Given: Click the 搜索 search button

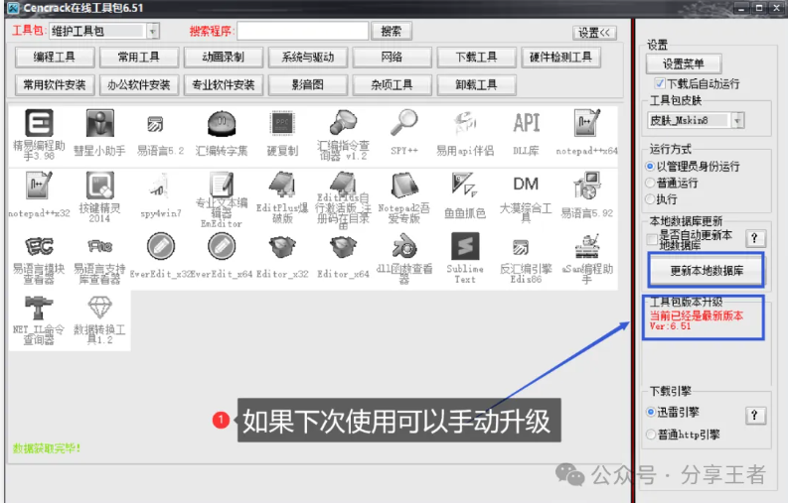Looking at the screenshot, I should tap(391, 31).
